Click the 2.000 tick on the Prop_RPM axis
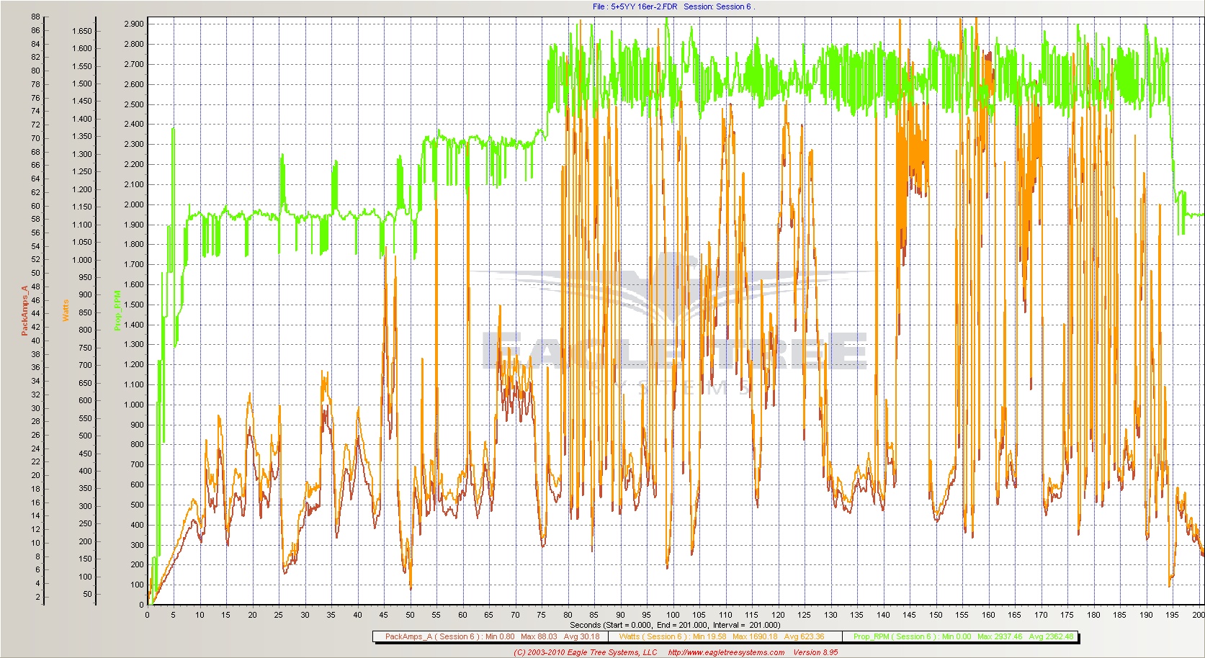 coord(134,204)
